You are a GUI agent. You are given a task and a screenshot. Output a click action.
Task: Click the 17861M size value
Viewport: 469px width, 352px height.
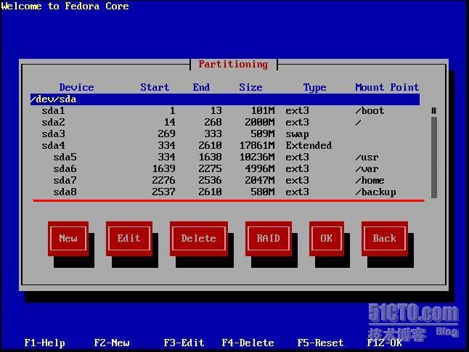[x=257, y=146]
